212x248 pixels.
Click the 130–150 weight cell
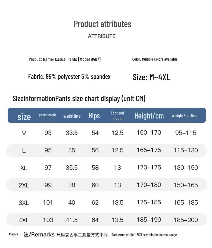tap(186, 168)
